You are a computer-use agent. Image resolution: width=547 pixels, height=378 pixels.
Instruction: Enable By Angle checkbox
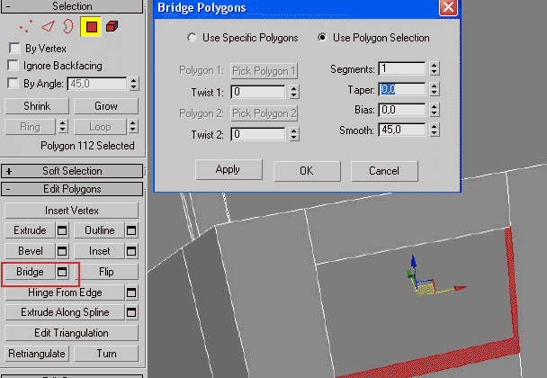(x=13, y=83)
